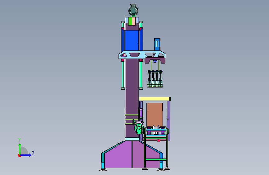This screenshot has height=175, width=269.
Task: Click the red X axis origin of the triad
Action: pyautogui.click(x=19, y=155)
